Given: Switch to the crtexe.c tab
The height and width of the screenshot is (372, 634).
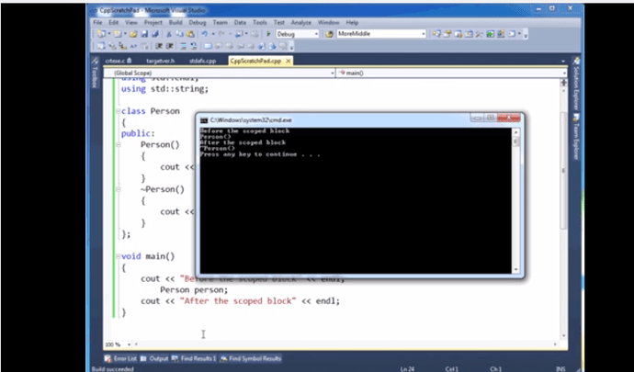Looking at the screenshot, I should [x=118, y=61].
